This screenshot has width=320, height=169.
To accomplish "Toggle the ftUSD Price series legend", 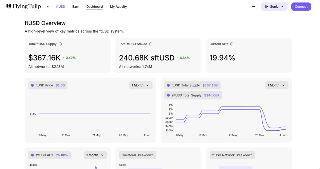I will click(48, 85).
